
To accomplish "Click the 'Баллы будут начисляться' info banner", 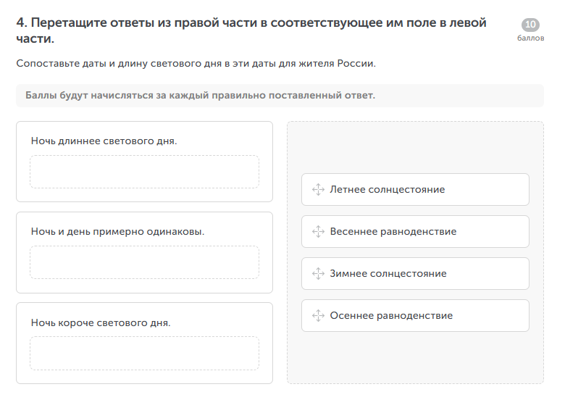I will pos(279,96).
